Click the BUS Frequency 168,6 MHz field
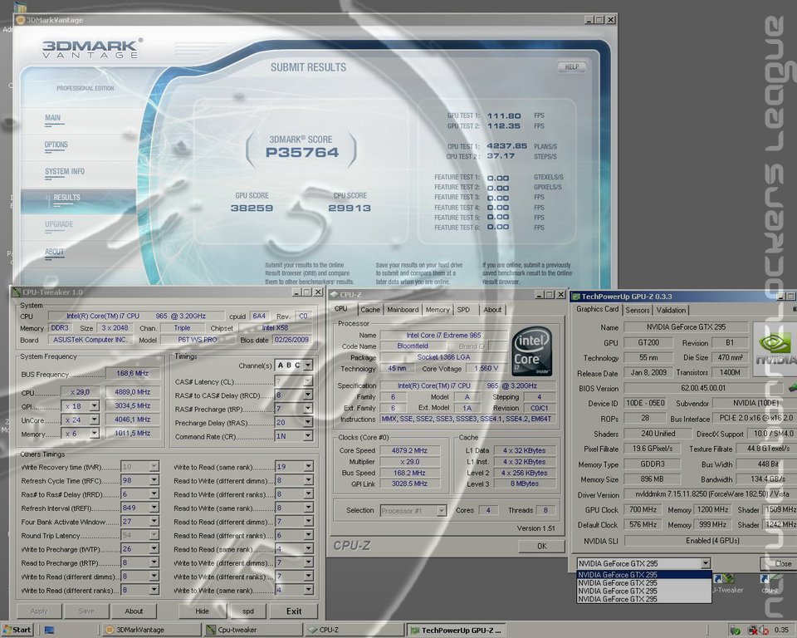Image resolution: width=797 pixels, height=638 pixels. point(133,374)
